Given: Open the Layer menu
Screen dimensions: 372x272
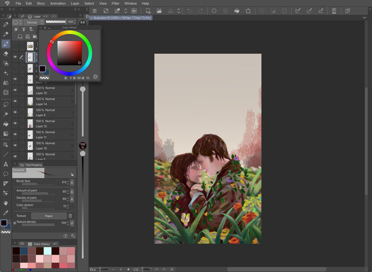Looking at the screenshot, I should click(75, 3).
